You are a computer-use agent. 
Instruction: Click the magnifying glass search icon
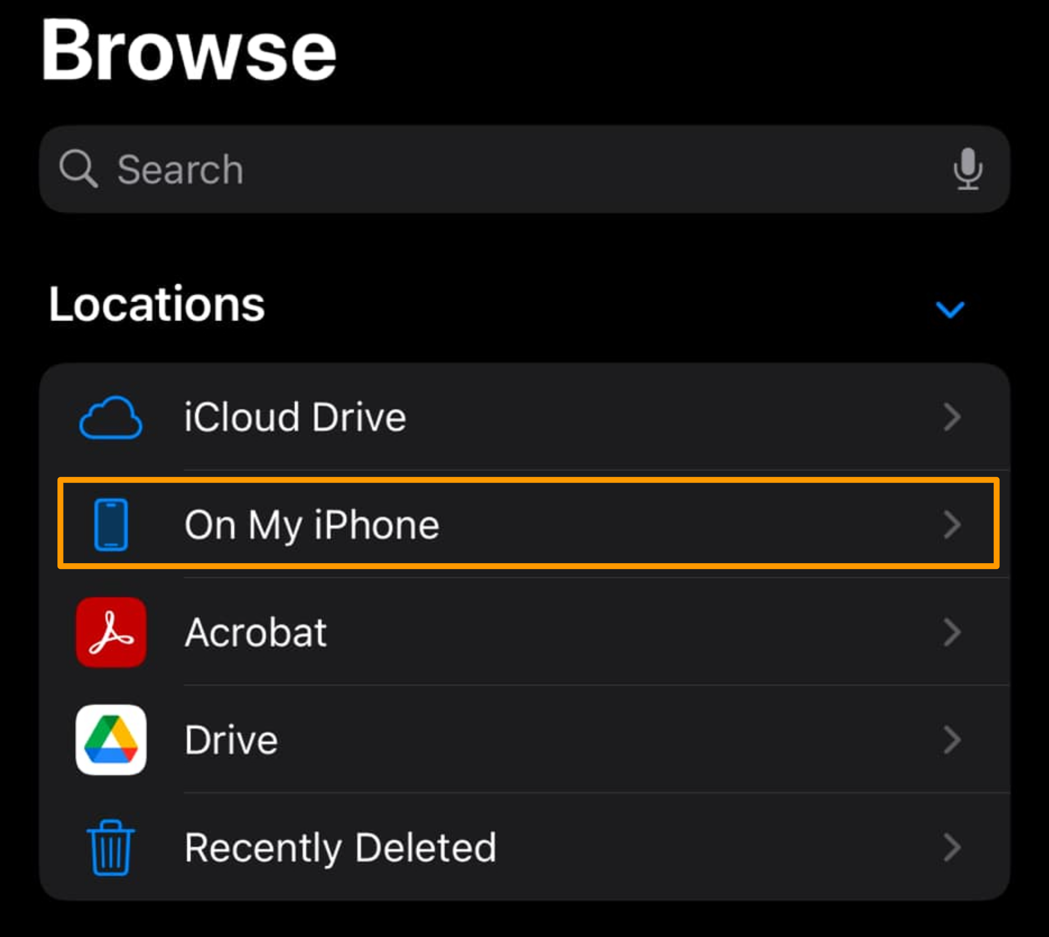(x=78, y=169)
